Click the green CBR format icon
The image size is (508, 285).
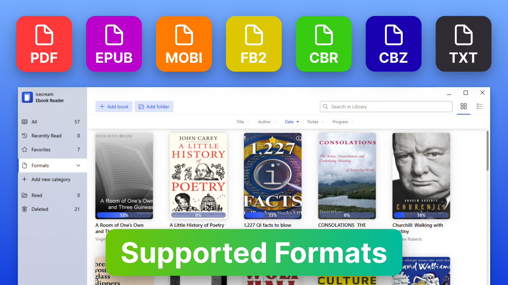[324, 44]
